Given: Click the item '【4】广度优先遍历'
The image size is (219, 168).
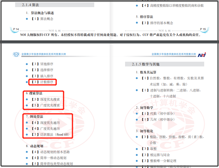Looking at the screenshot, I should click(46, 129).
